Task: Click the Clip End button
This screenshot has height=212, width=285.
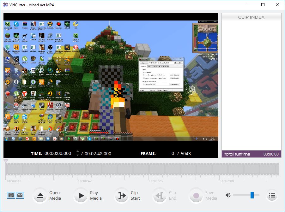Action: (x=160, y=196)
